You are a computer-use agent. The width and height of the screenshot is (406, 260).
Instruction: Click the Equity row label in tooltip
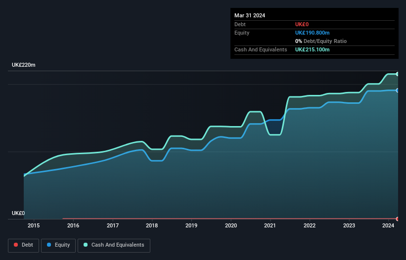point(242,33)
